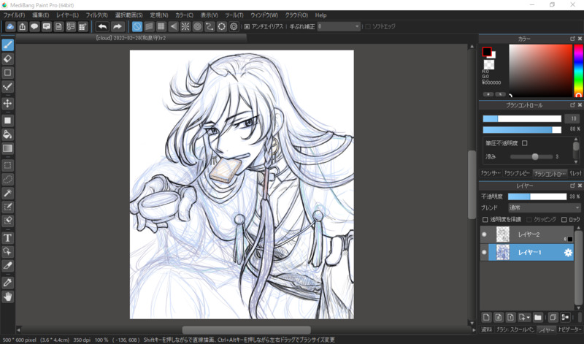Turn snap off with the crossed circle icon
584x344 pixels.
pyautogui.click(x=137, y=26)
